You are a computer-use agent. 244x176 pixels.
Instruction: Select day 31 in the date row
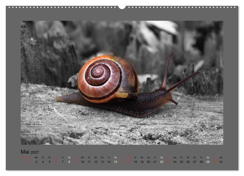click(x=221, y=162)
